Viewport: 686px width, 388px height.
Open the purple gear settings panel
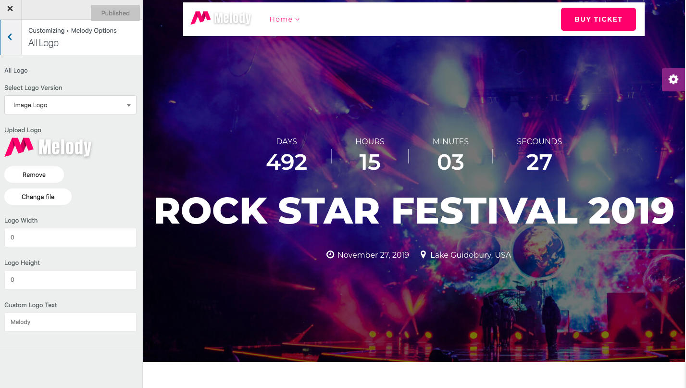674,80
